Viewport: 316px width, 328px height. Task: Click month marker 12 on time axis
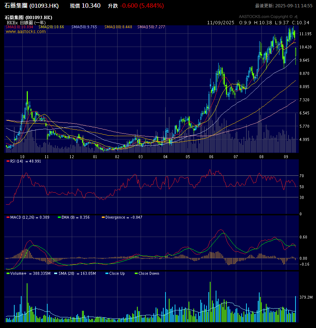coord(72,157)
